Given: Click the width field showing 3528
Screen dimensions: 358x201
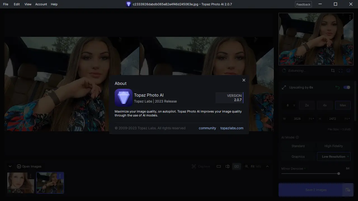Looking at the screenshot, I should pos(297,119).
